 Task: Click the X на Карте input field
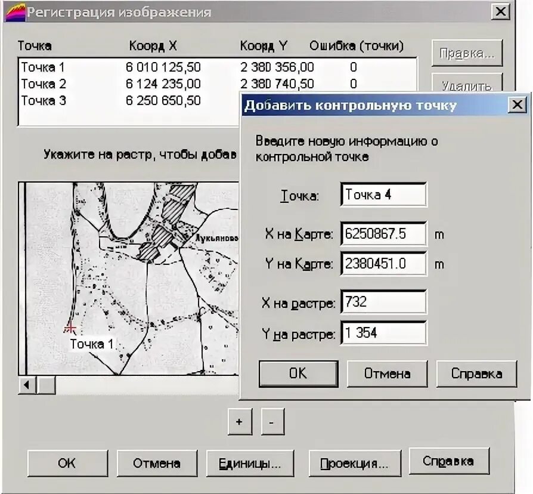point(383,234)
